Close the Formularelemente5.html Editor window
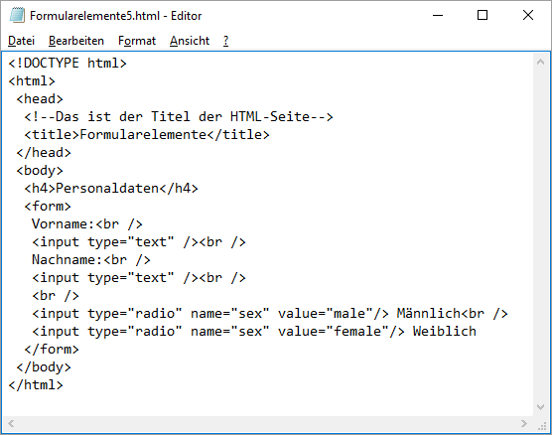This screenshot has width=552, height=435. coord(528,16)
